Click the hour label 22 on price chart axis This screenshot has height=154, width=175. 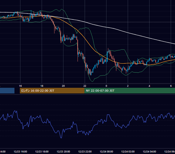[x=85, y=86]
